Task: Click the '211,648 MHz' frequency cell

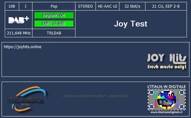Action: click(19, 33)
